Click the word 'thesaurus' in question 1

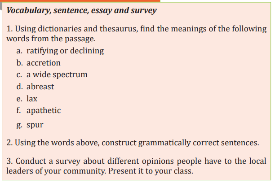pos(118,29)
